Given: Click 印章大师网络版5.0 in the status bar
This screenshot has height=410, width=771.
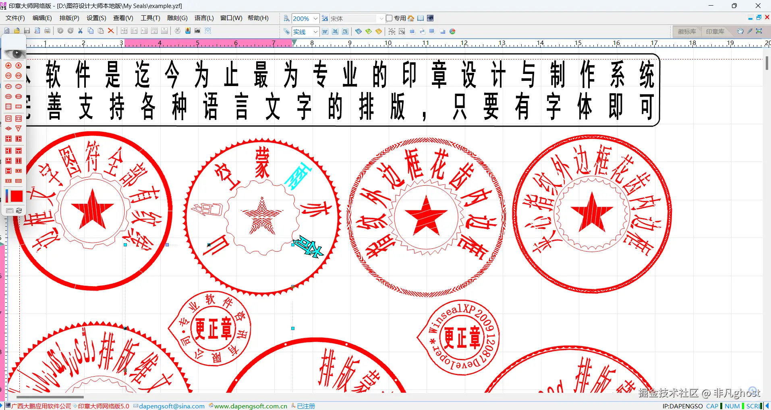Looking at the screenshot, I should 104,406.
